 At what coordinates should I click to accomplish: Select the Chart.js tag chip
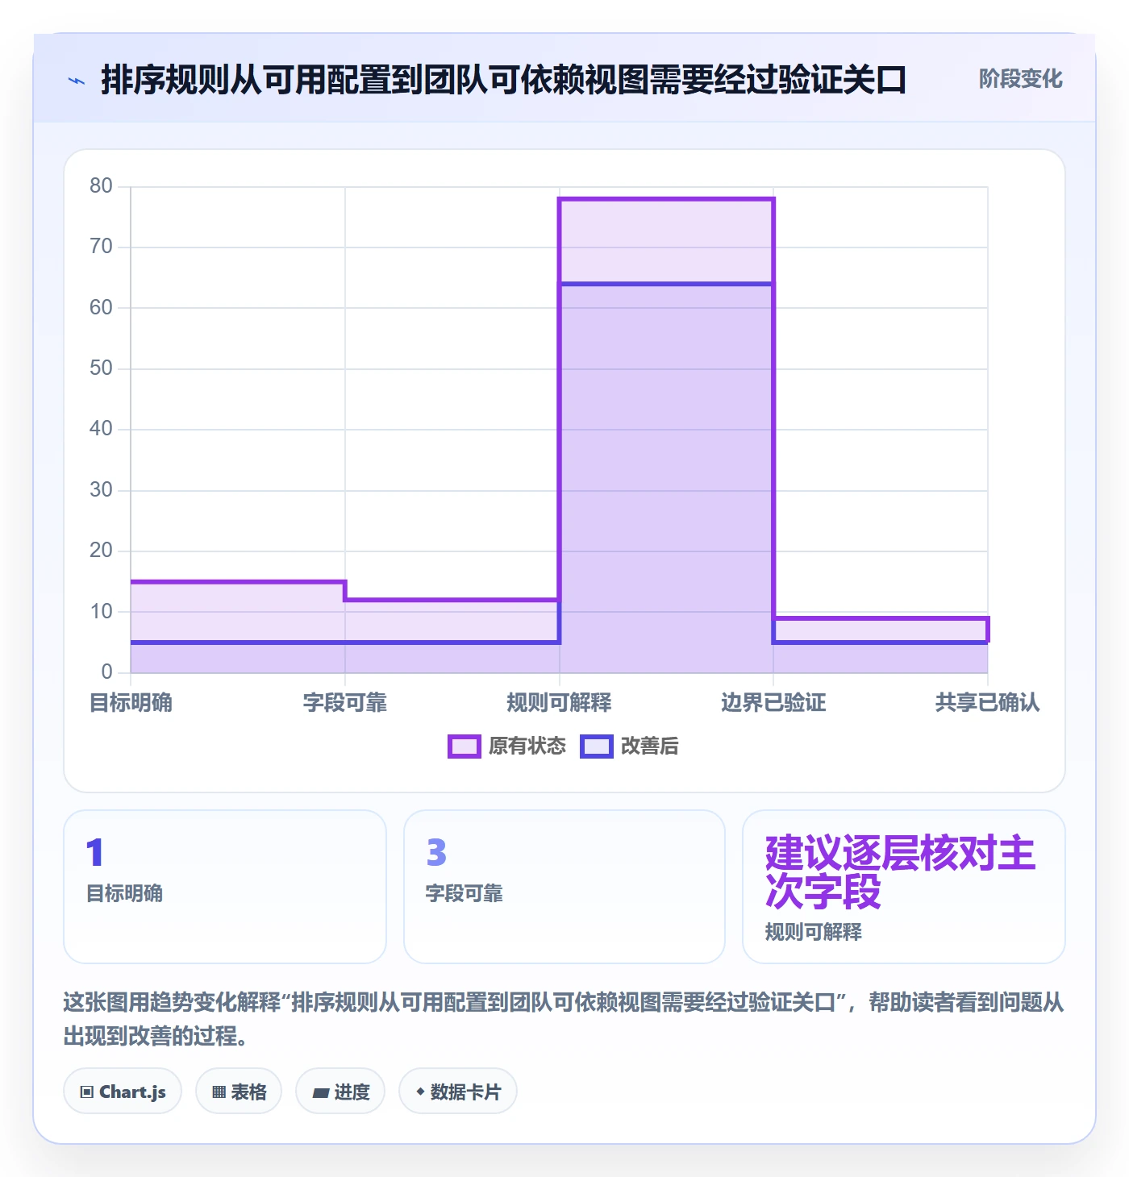click(123, 1092)
